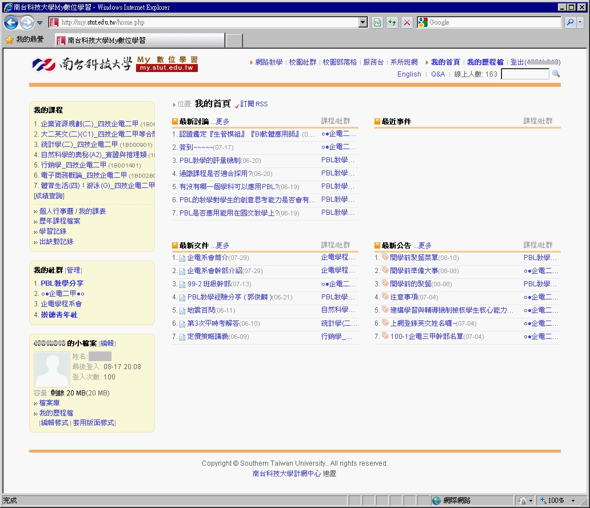
Task: Select the 南台科技大學My數位學習 browser tab
Action: pos(139,41)
